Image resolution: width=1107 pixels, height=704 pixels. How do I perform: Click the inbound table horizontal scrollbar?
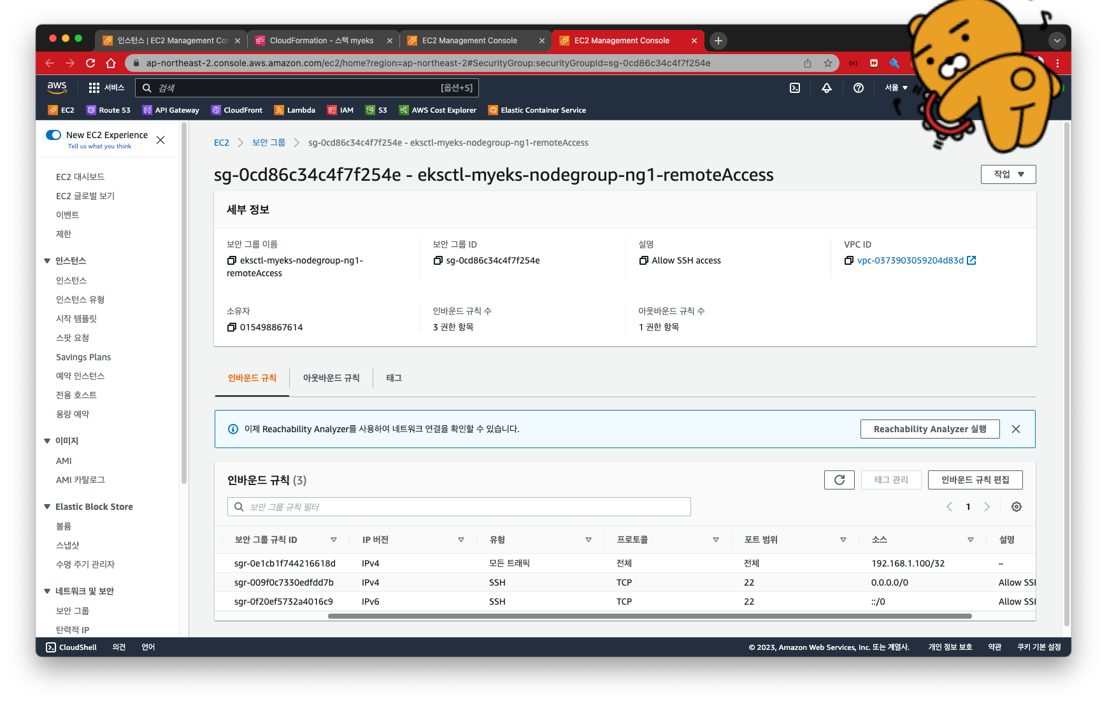(650, 616)
